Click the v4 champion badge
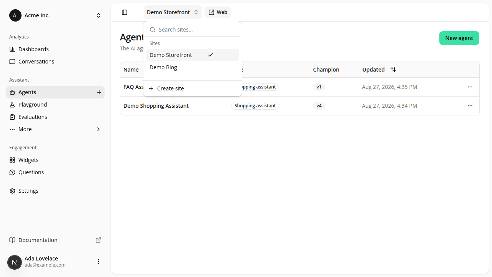492x277 pixels. point(319,106)
